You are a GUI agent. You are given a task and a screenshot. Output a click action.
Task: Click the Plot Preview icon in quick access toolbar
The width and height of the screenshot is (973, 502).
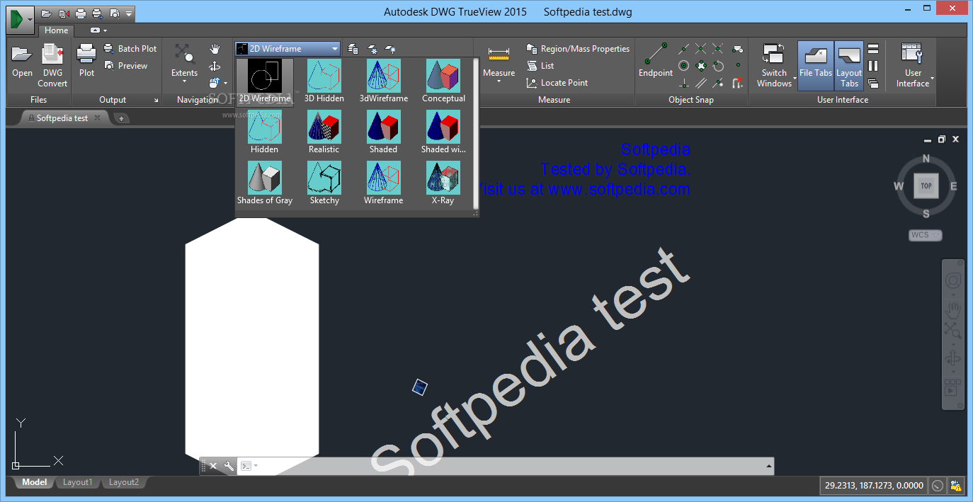(x=114, y=13)
